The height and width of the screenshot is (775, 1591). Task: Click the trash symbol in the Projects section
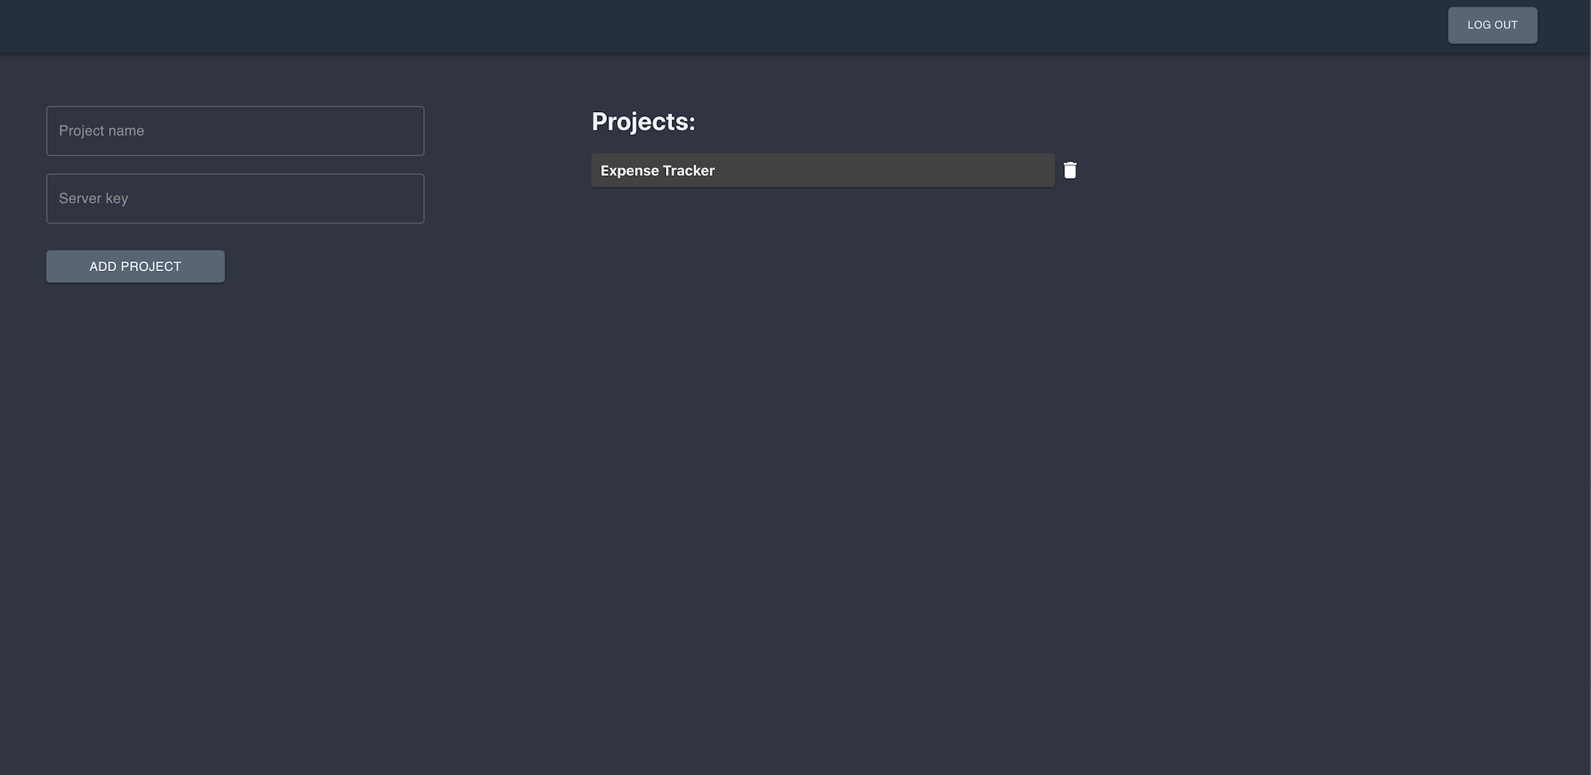(1070, 169)
